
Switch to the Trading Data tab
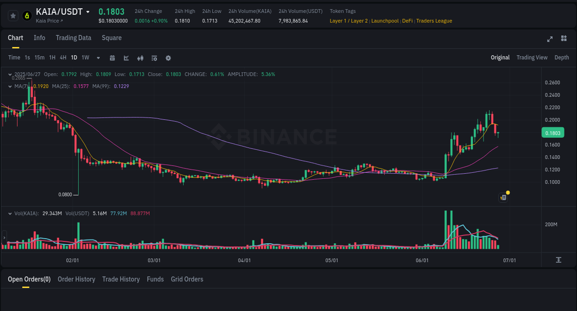click(x=73, y=38)
